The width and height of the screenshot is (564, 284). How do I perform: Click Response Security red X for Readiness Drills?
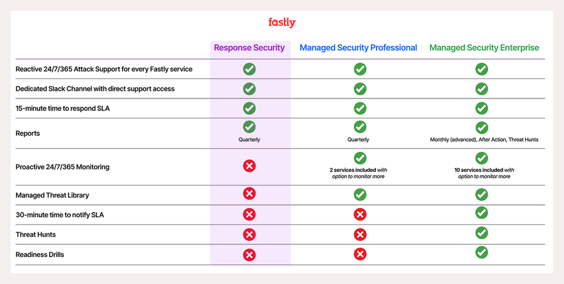point(249,255)
